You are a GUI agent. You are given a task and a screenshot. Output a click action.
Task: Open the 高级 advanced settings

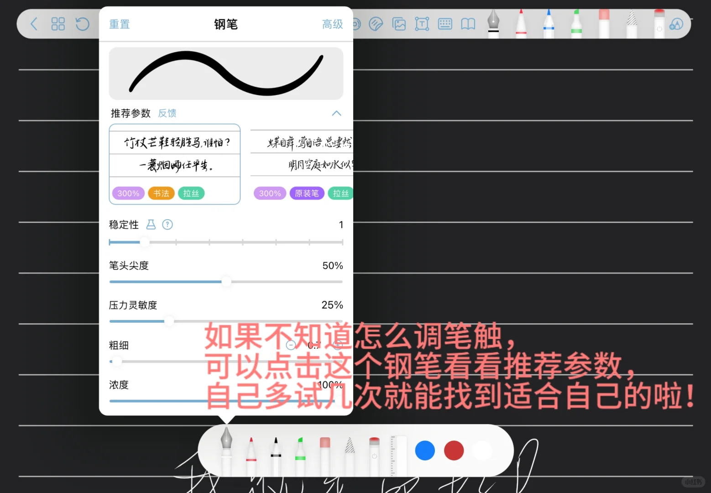point(332,24)
